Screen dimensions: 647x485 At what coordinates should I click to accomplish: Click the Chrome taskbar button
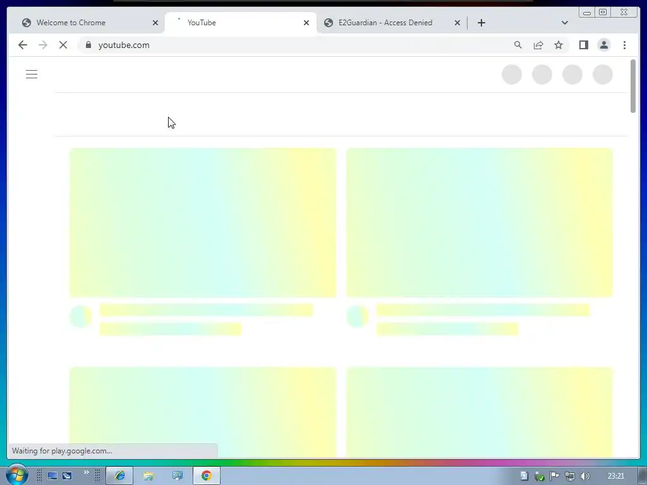(x=207, y=476)
